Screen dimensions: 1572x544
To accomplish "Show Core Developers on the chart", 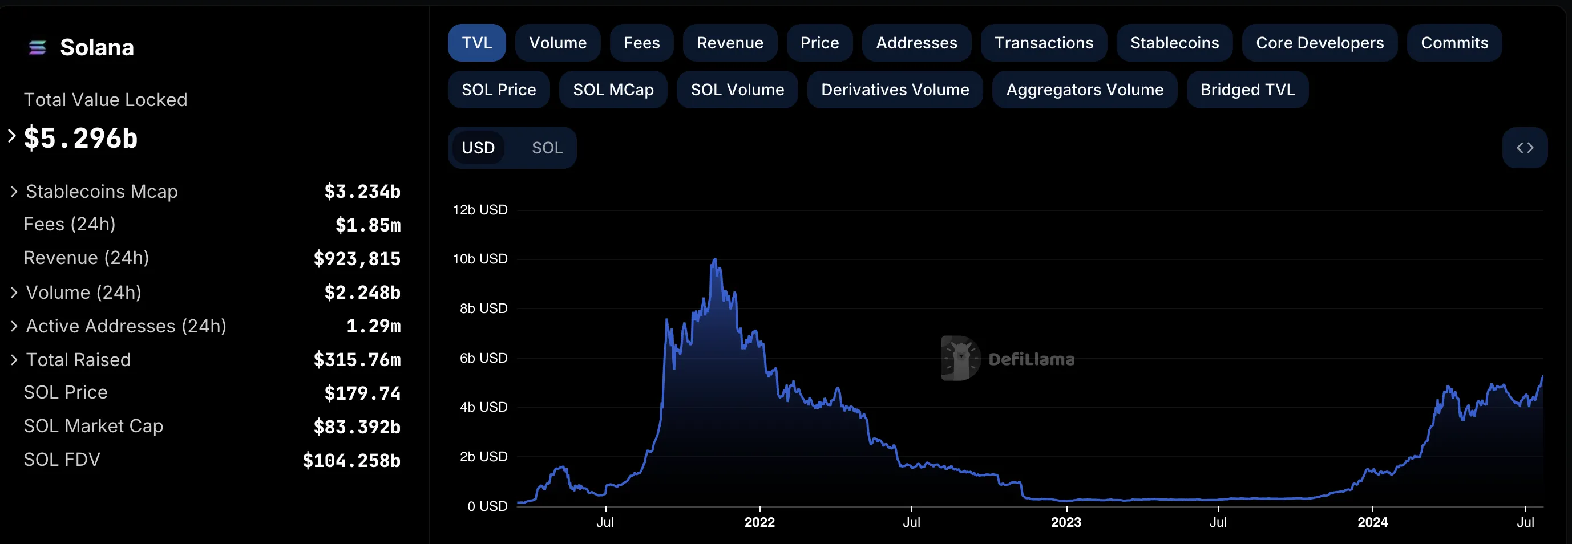I will point(1319,43).
